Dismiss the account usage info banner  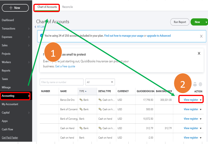[201, 36]
